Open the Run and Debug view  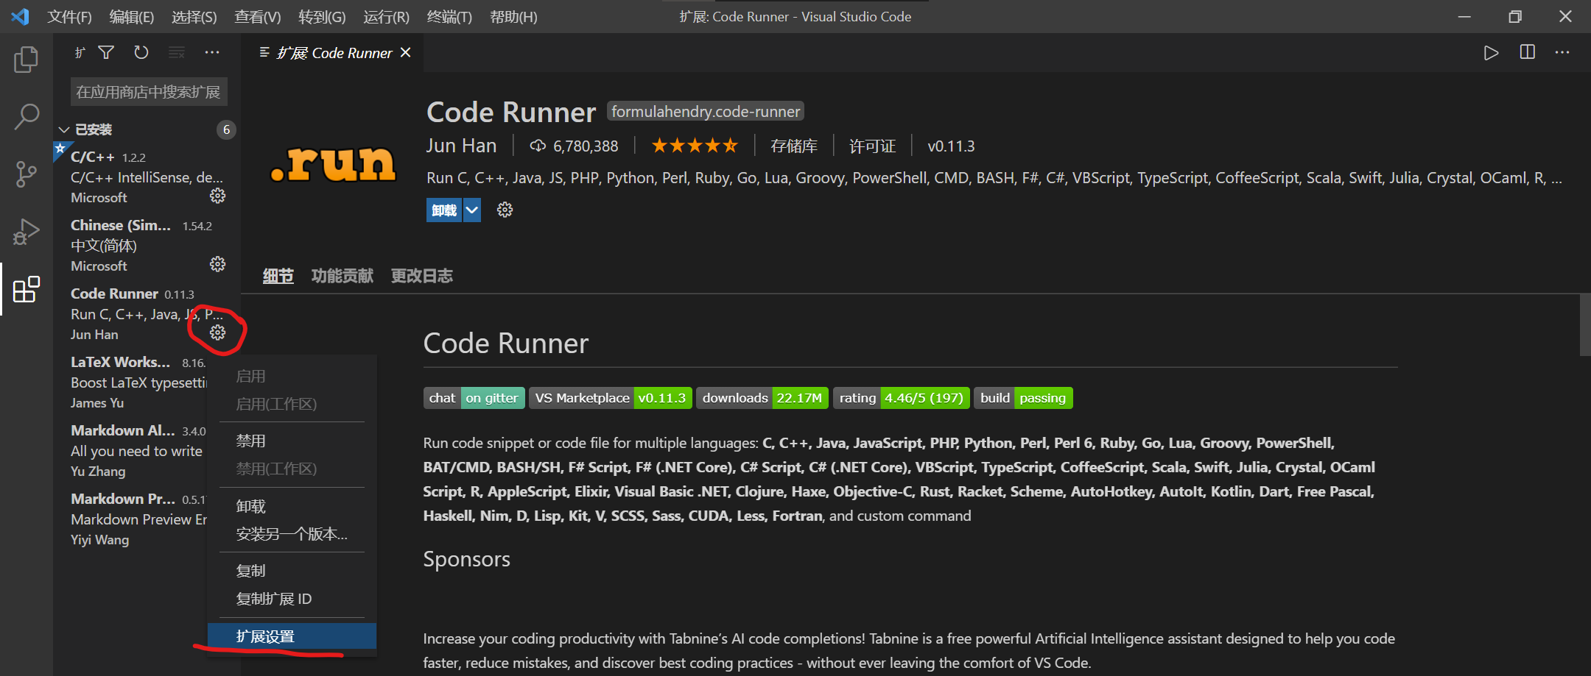(26, 232)
